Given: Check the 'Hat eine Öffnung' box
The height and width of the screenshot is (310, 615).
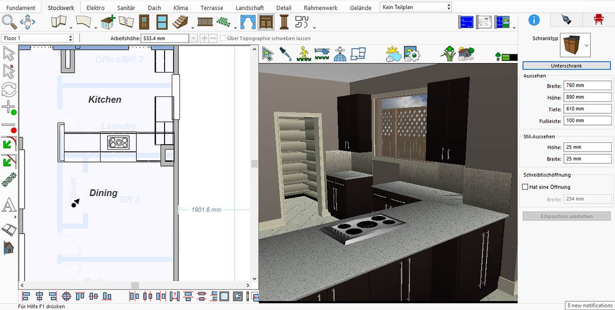Looking at the screenshot, I should coord(525,187).
